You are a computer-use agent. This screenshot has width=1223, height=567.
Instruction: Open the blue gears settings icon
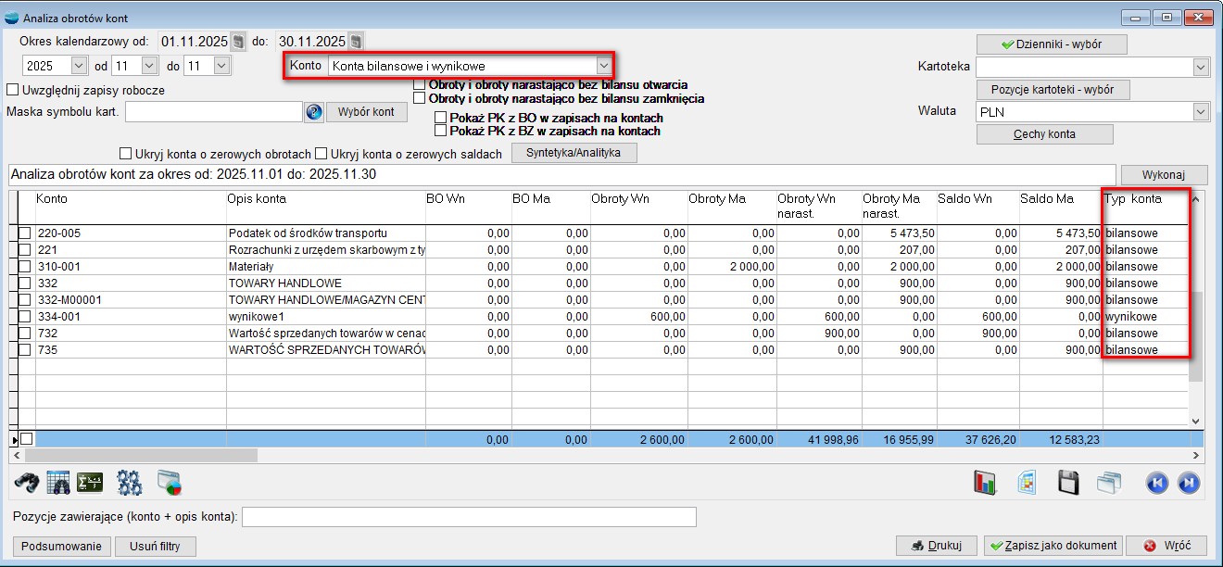129,482
